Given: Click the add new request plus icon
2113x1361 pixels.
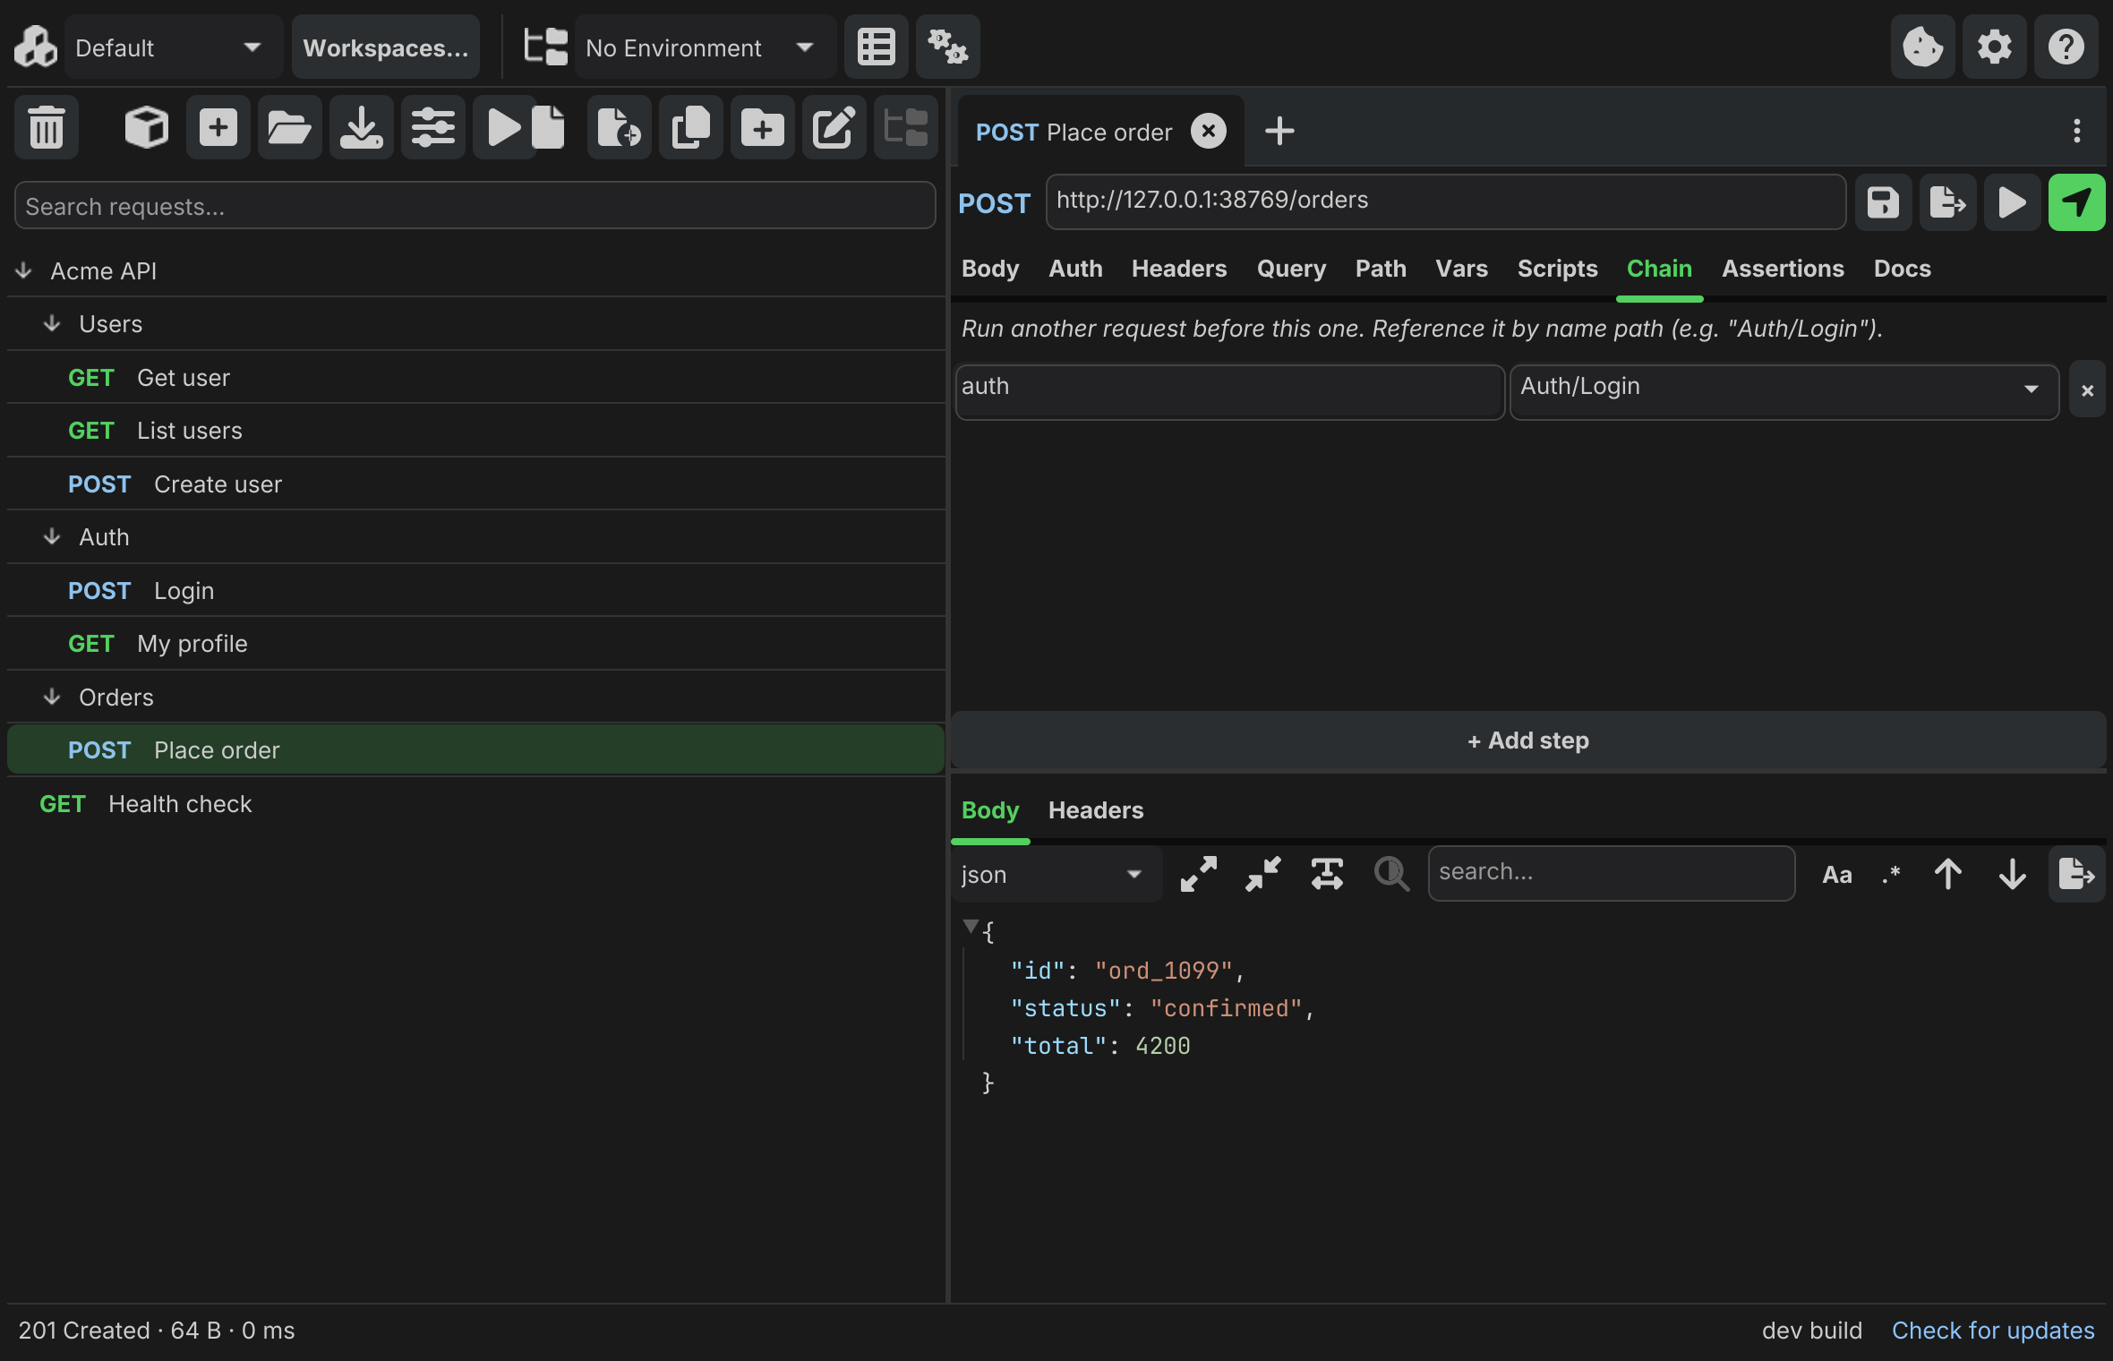Looking at the screenshot, I should 218,127.
